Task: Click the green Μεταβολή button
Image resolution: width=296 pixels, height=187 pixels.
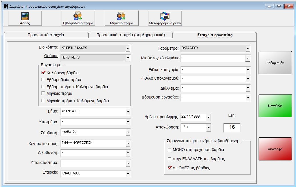Action: click(275, 106)
